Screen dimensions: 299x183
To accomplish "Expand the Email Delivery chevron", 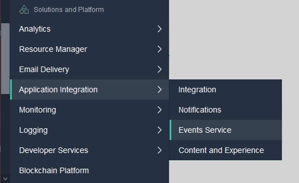I will pos(159,69).
